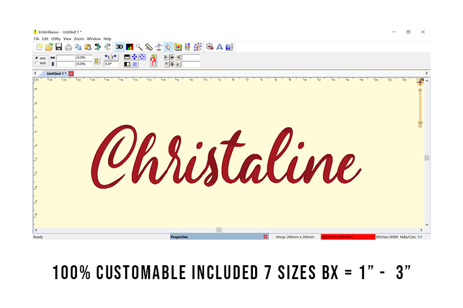Click the blue device send icon
This screenshot has height=308, width=463.
point(229,47)
